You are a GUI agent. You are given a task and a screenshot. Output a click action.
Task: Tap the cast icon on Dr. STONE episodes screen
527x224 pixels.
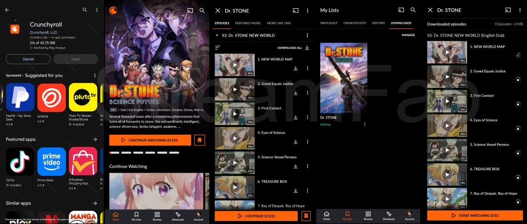tap(295, 10)
